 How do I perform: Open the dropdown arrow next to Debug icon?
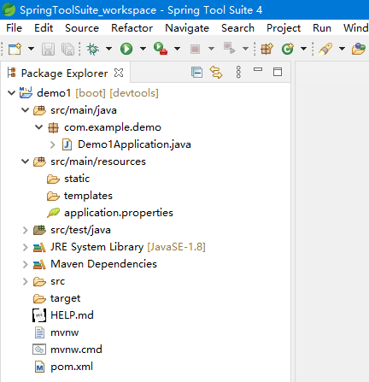(x=109, y=49)
